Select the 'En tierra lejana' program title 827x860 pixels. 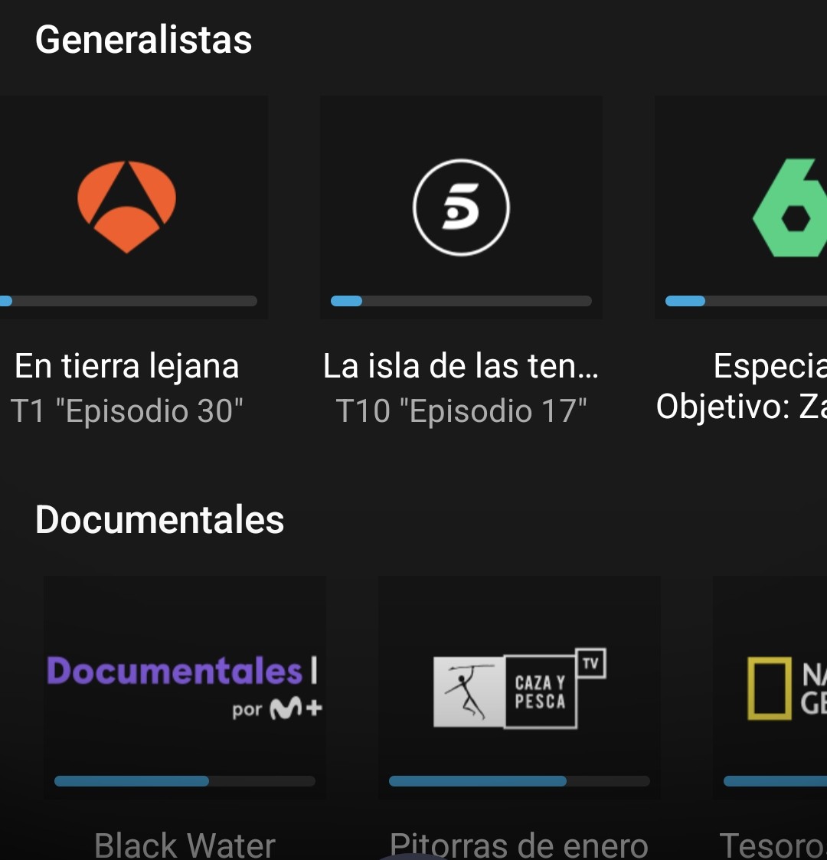126,366
